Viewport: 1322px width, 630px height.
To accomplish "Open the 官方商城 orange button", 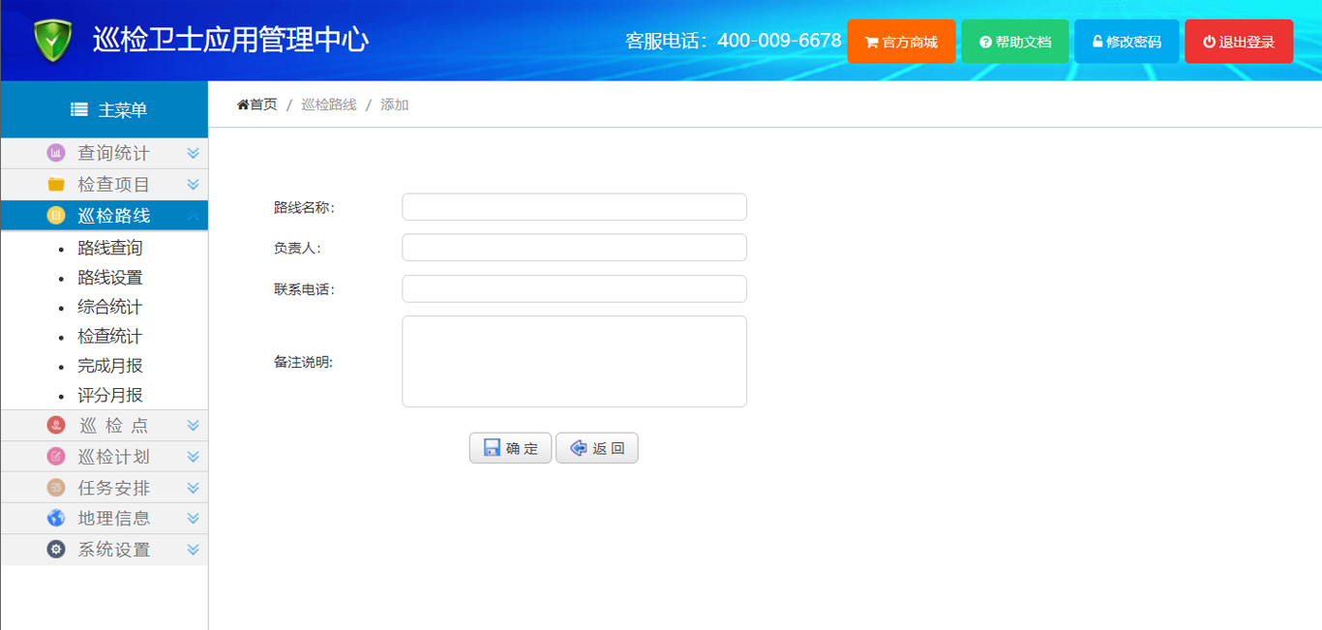I will tap(901, 42).
